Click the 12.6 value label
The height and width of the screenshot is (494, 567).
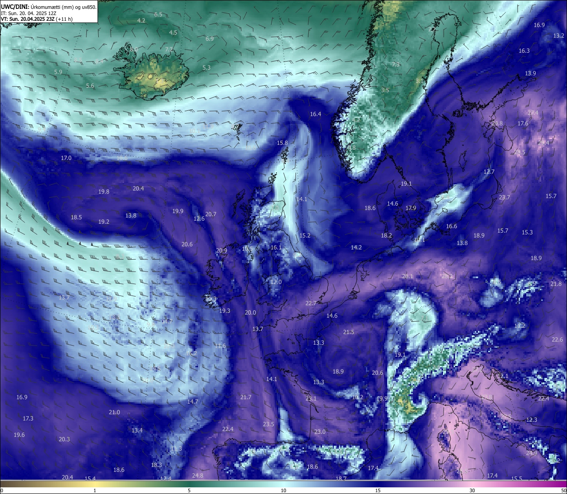pos(199,218)
